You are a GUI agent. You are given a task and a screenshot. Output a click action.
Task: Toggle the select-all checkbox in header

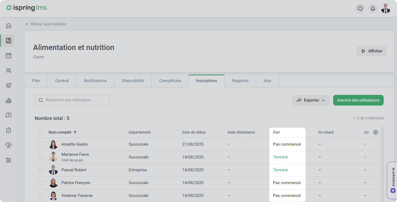[41, 132]
